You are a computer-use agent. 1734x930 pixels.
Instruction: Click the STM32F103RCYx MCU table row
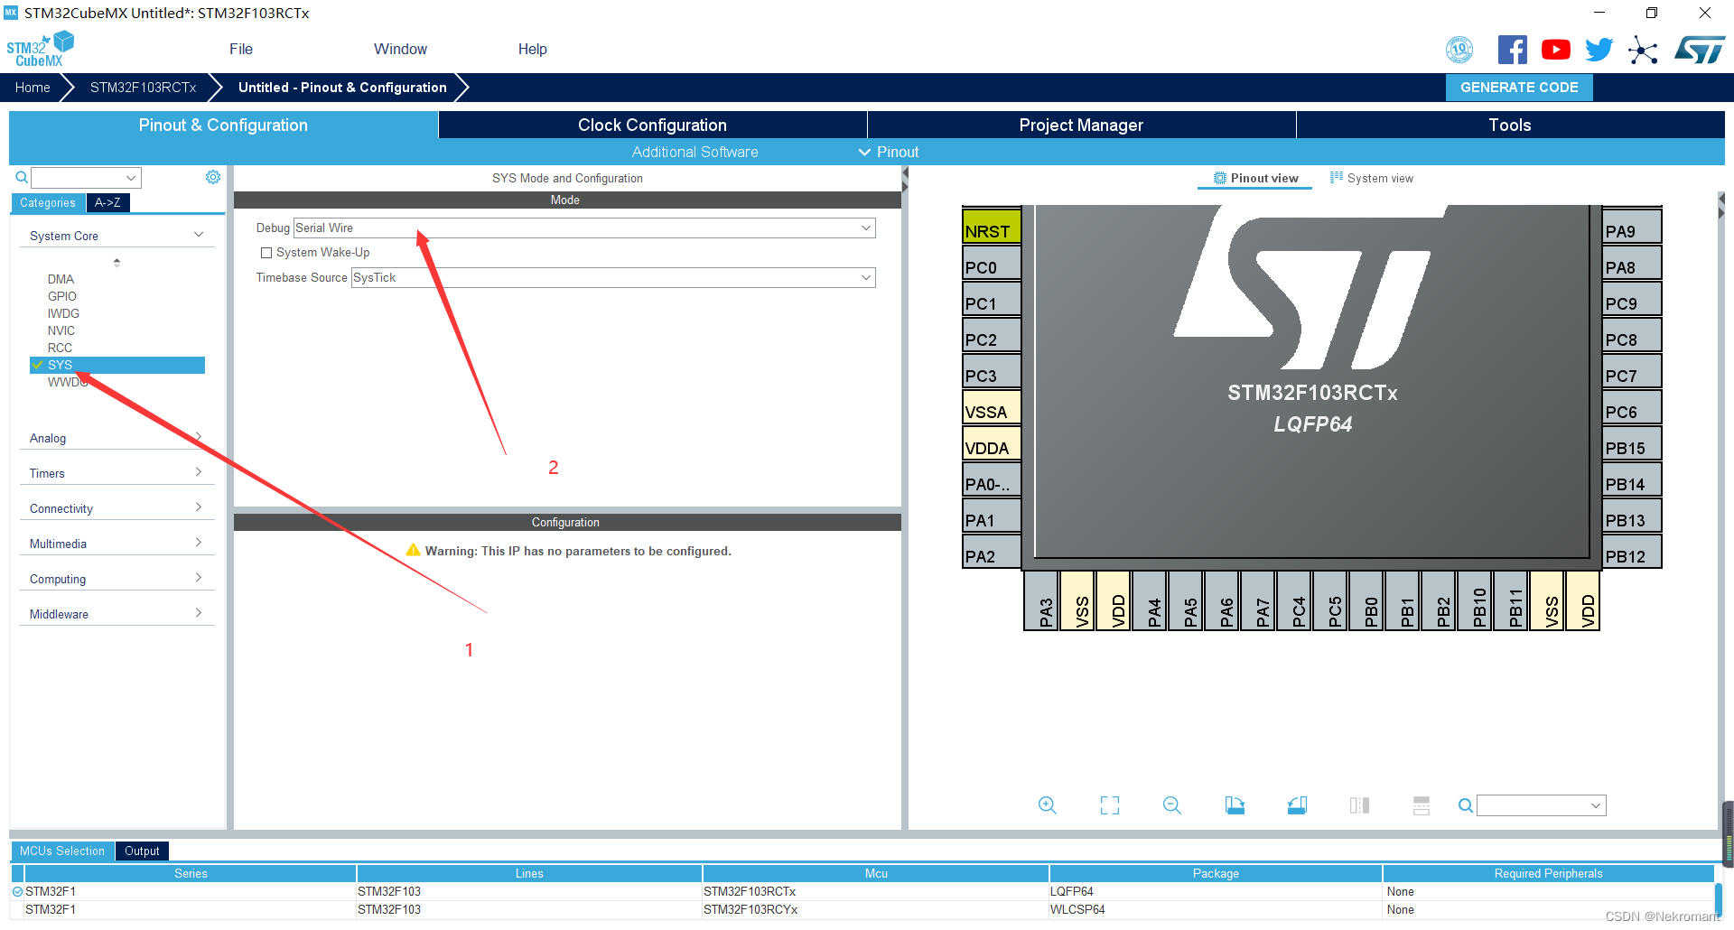[862, 909]
